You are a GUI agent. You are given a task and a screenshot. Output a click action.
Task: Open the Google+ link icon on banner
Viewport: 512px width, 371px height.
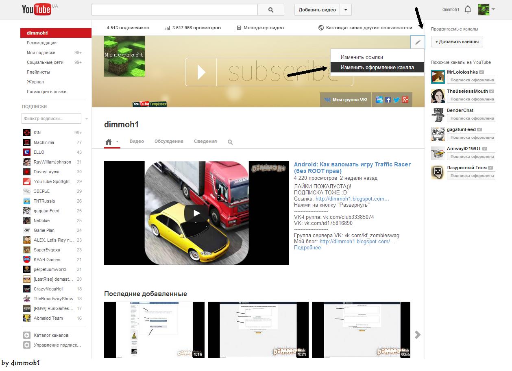(405, 100)
